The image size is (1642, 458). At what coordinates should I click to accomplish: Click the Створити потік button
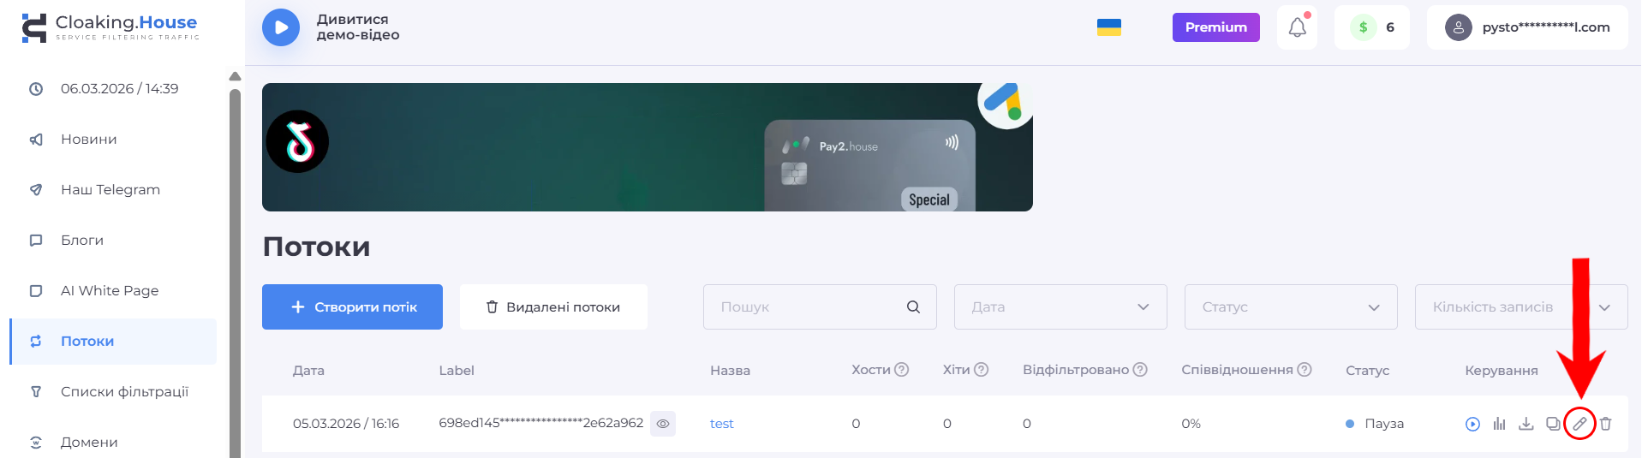tap(352, 306)
